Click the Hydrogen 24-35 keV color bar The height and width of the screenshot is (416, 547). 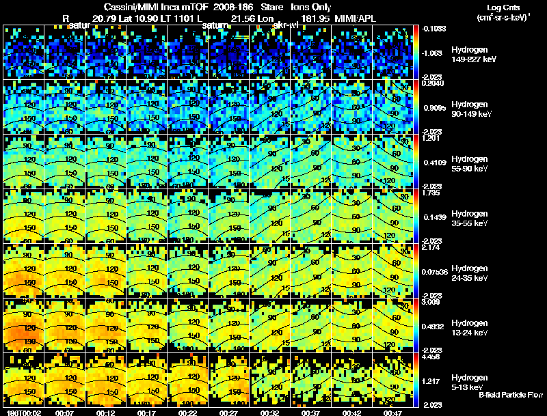point(416,271)
